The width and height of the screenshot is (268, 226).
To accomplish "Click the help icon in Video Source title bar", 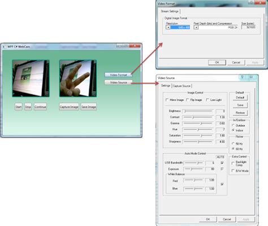I will (243, 77).
